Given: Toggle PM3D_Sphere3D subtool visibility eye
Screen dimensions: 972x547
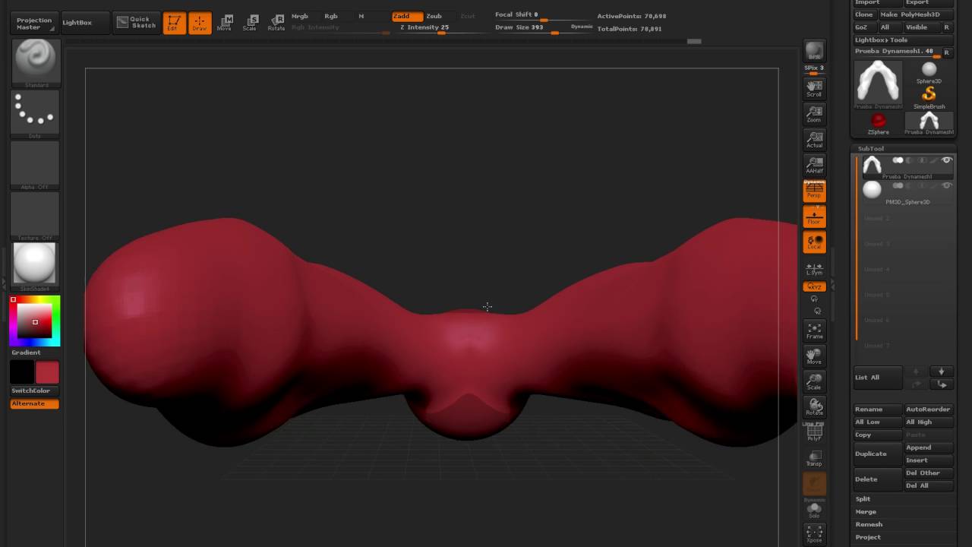Looking at the screenshot, I should point(947,185).
